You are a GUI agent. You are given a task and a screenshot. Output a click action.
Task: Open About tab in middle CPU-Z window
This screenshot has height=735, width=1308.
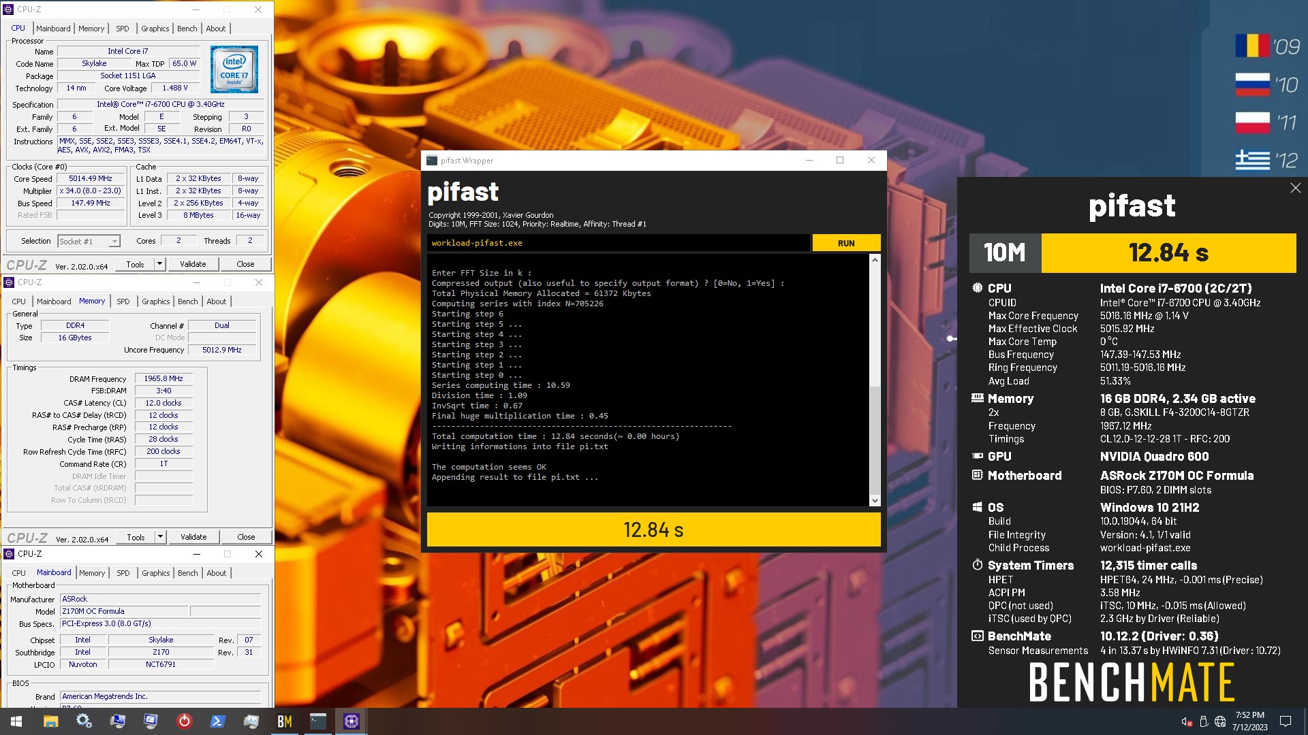coord(216,301)
